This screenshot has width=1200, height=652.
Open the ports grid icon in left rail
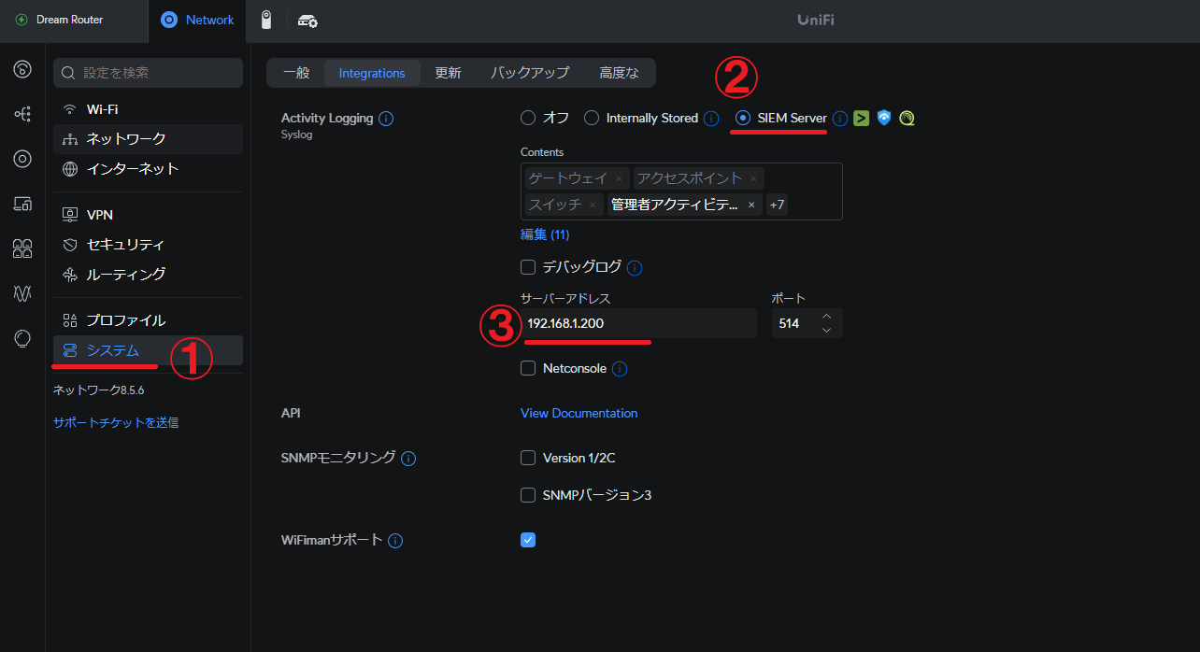22,248
